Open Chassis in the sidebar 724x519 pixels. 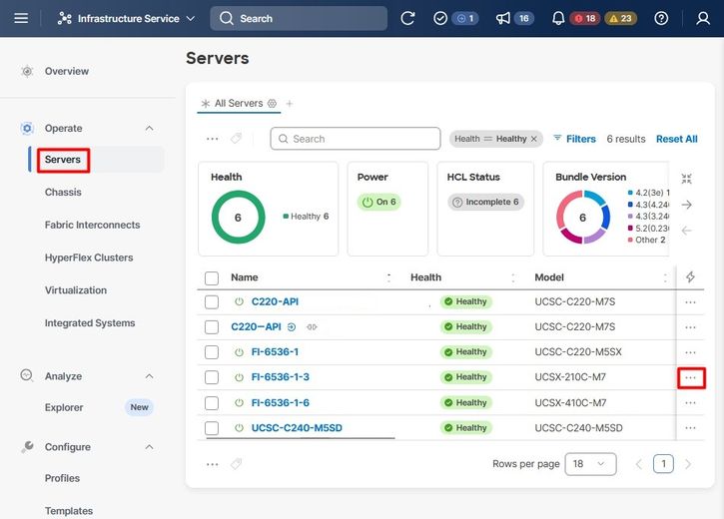(63, 192)
